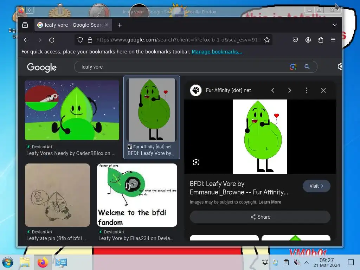
Task: Click Leafy Vores Needy by CadenBBlox title
Action: [x=71, y=153]
